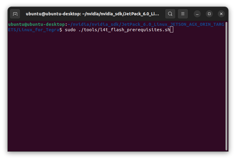
Task: Click the window title text in header bar
Action: [x=92, y=14]
